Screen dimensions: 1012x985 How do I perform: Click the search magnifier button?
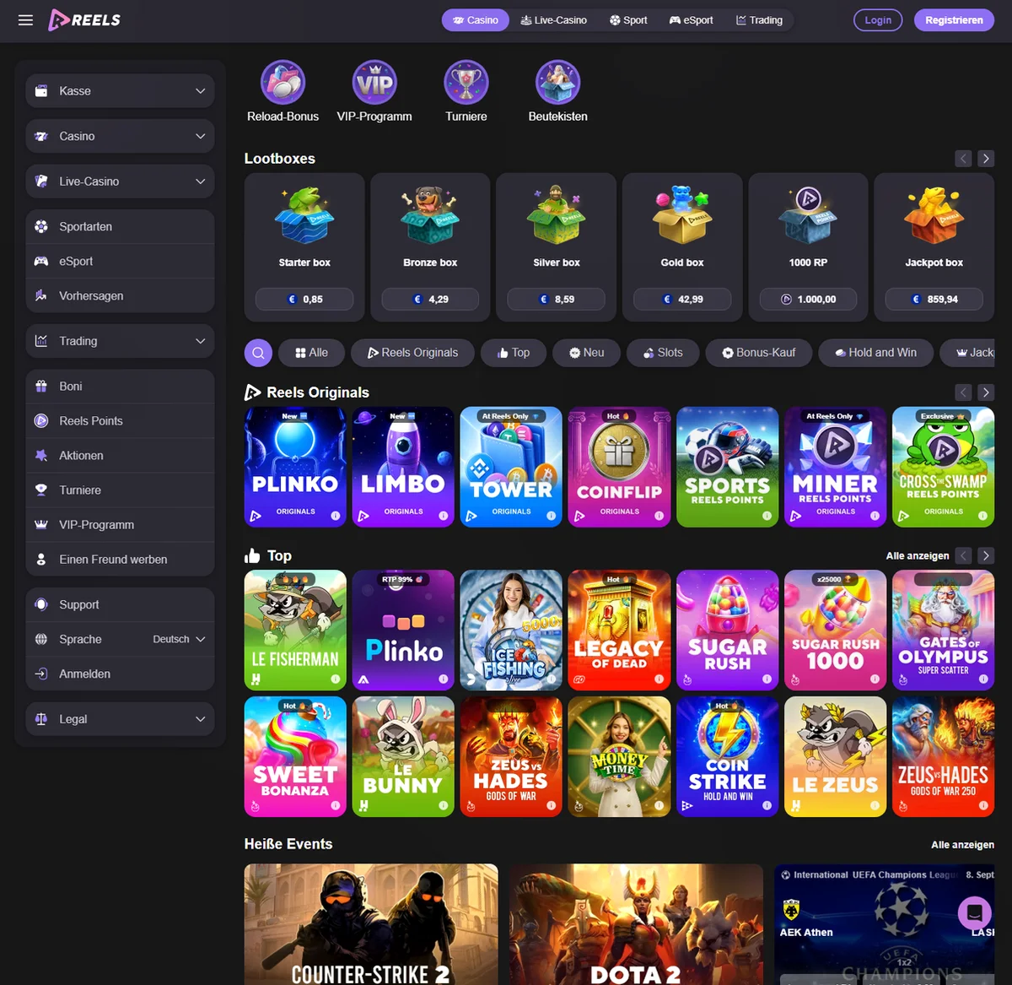(x=259, y=353)
